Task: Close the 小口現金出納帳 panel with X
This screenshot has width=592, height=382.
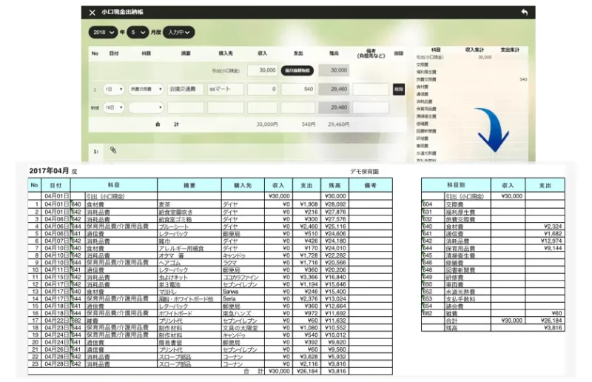Action: [92, 13]
